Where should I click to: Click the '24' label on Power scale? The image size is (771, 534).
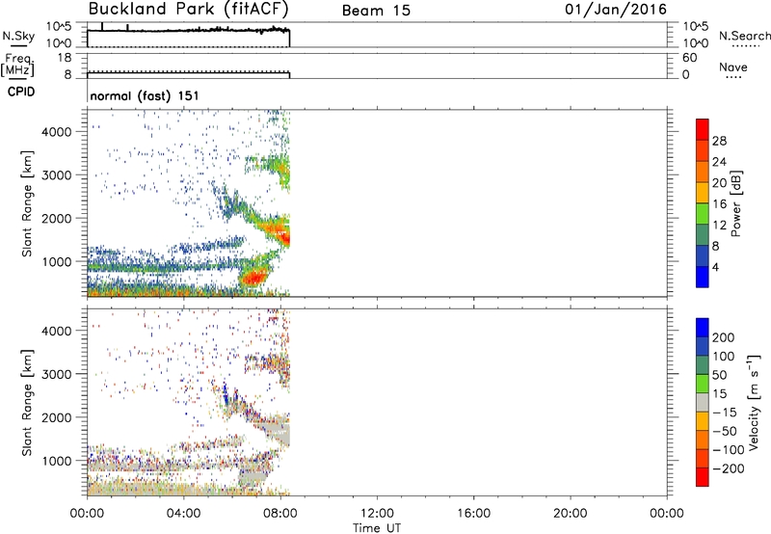pos(719,162)
